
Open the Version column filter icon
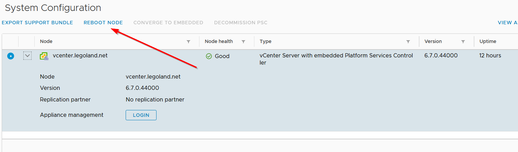pyautogui.click(x=463, y=42)
